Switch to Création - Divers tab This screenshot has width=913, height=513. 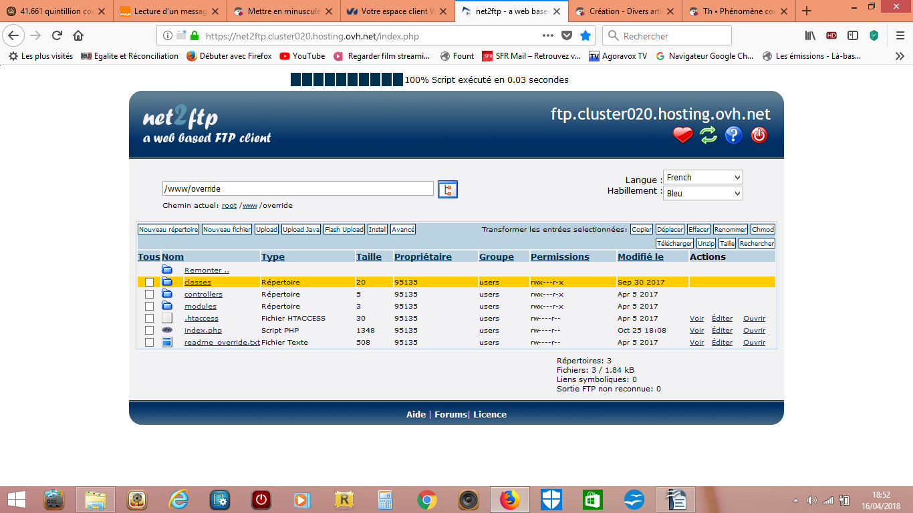point(625,11)
